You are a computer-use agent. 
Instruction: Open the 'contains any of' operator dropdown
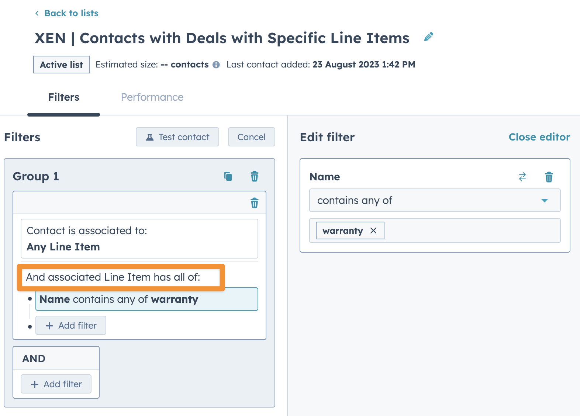pyautogui.click(x=428, y=200)
